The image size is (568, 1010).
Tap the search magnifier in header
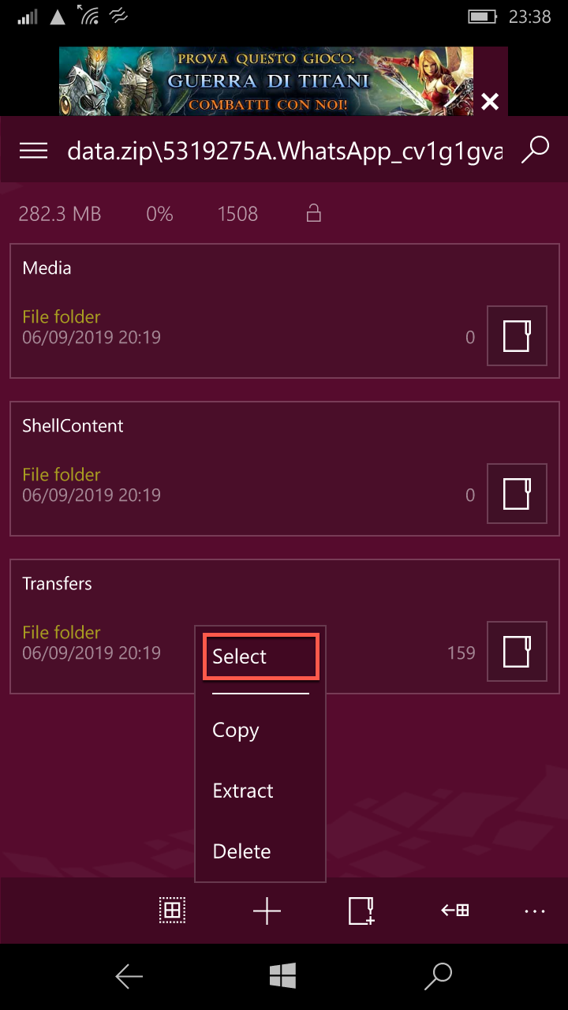(535, 150)
